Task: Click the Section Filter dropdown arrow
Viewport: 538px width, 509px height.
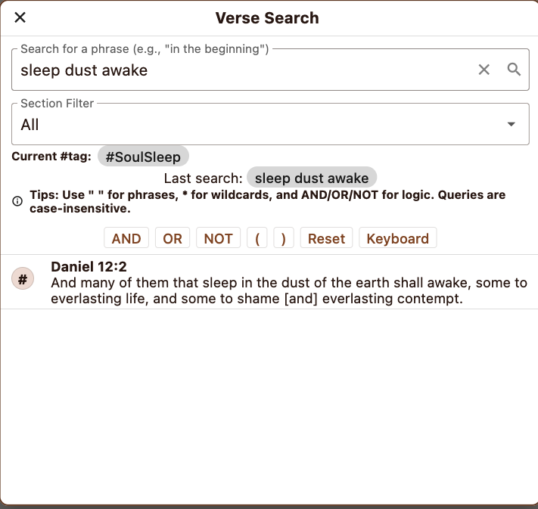Action: pyautogui.click(x=511, y=125)
